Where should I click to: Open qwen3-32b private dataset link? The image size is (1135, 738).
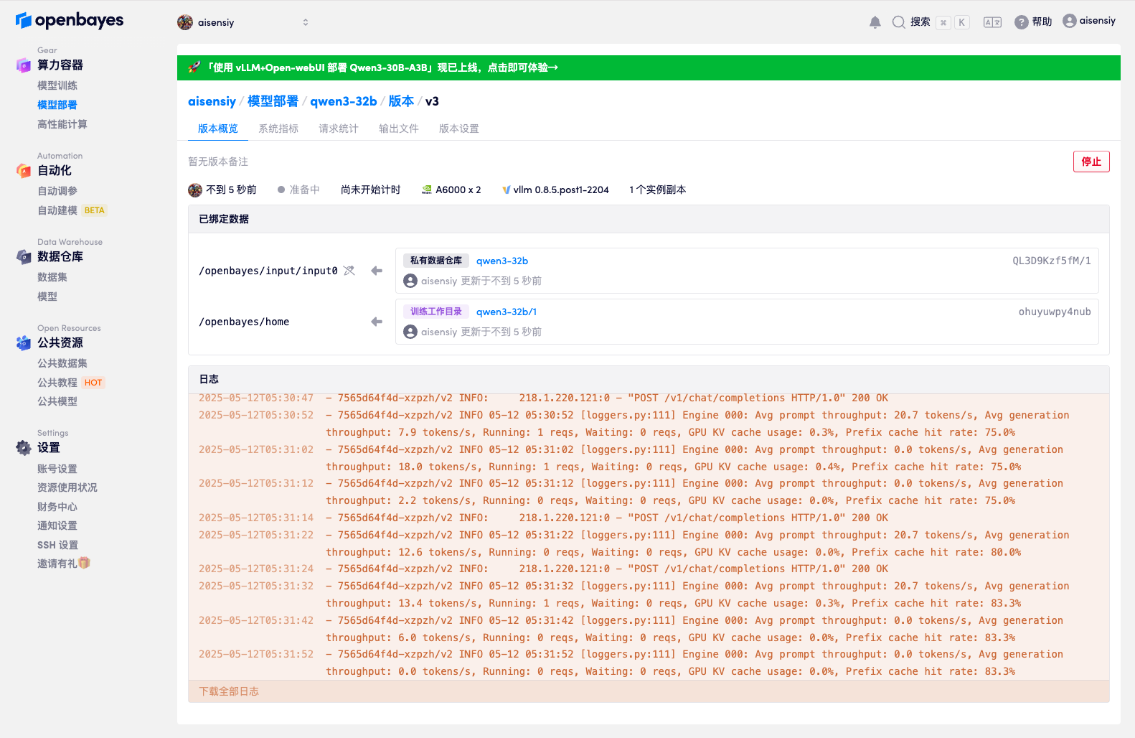coord(501,261)
